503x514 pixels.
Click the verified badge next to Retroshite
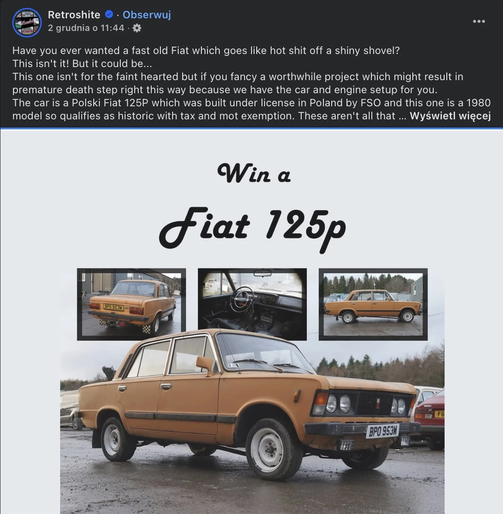(109, 14)
